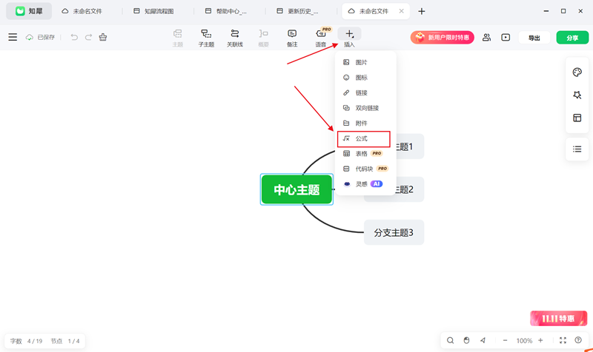Image resolution: width=593 pixels, height=352 pixels.
Task: Zoom in with the plus button
Action: 540,340
